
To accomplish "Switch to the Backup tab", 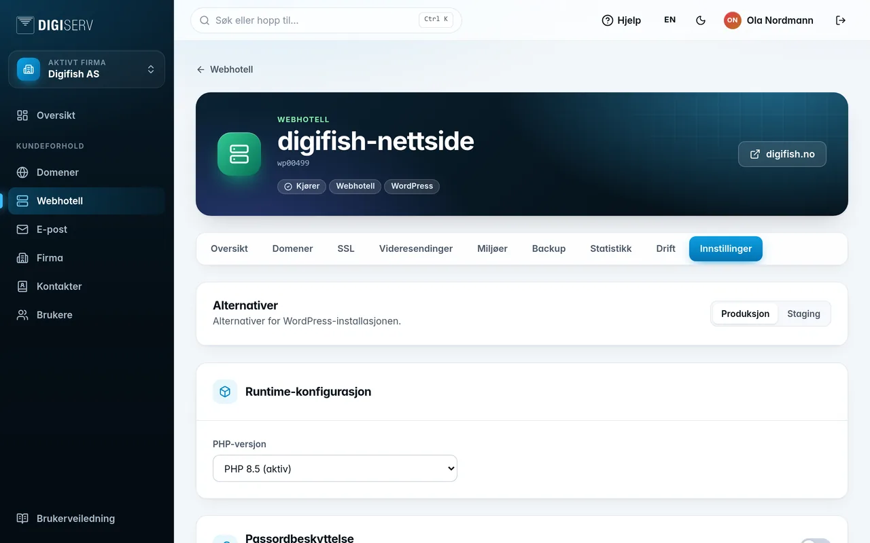I will pos(549,248).
